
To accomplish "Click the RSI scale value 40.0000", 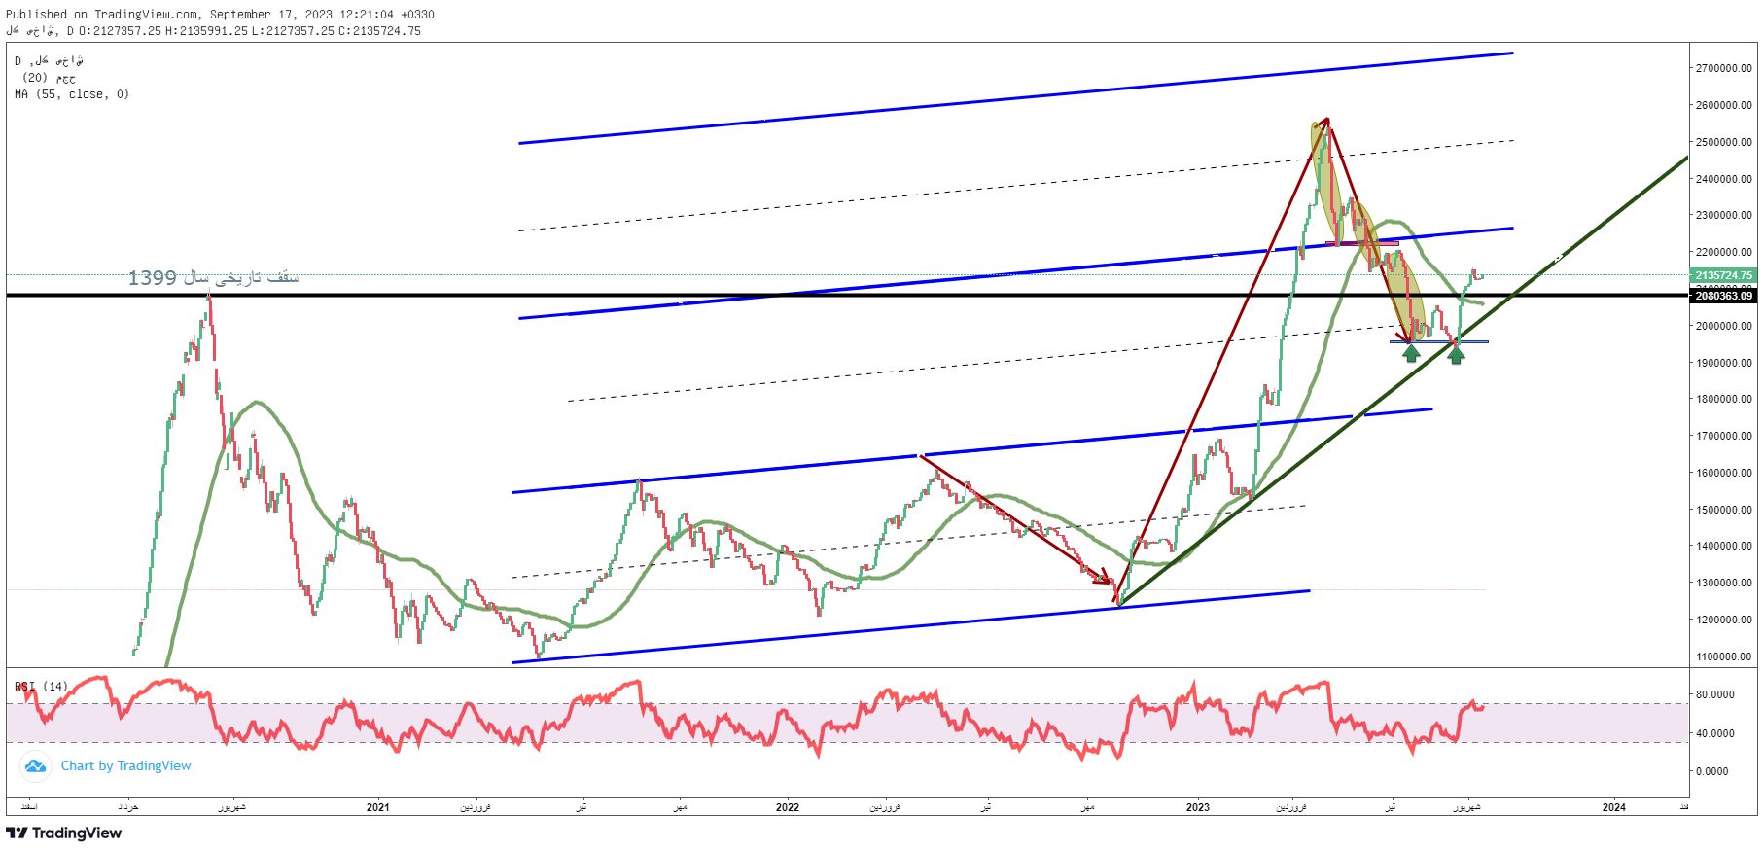I will [1715, 733].
